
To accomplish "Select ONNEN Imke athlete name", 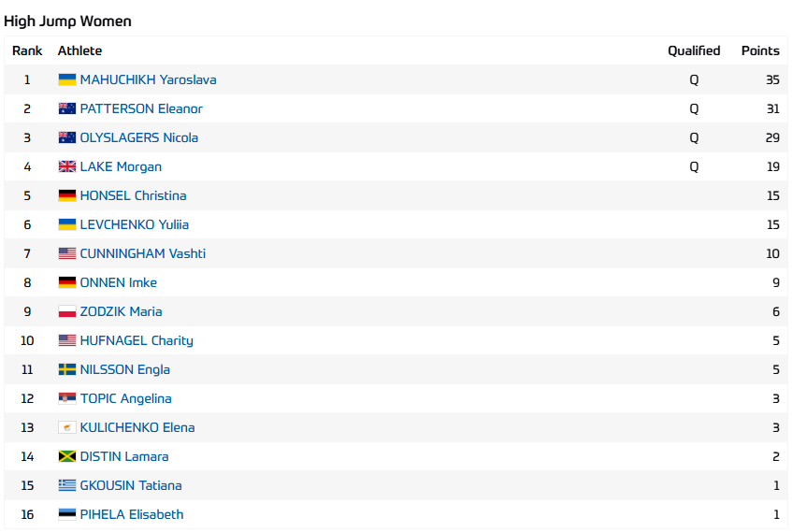I will (x=118, y=283).
